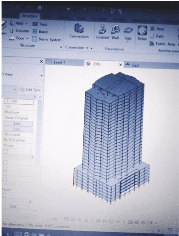Switch to the East elevation tab
The height and width of the screenshot is (236, 179).
click(151, 65)
